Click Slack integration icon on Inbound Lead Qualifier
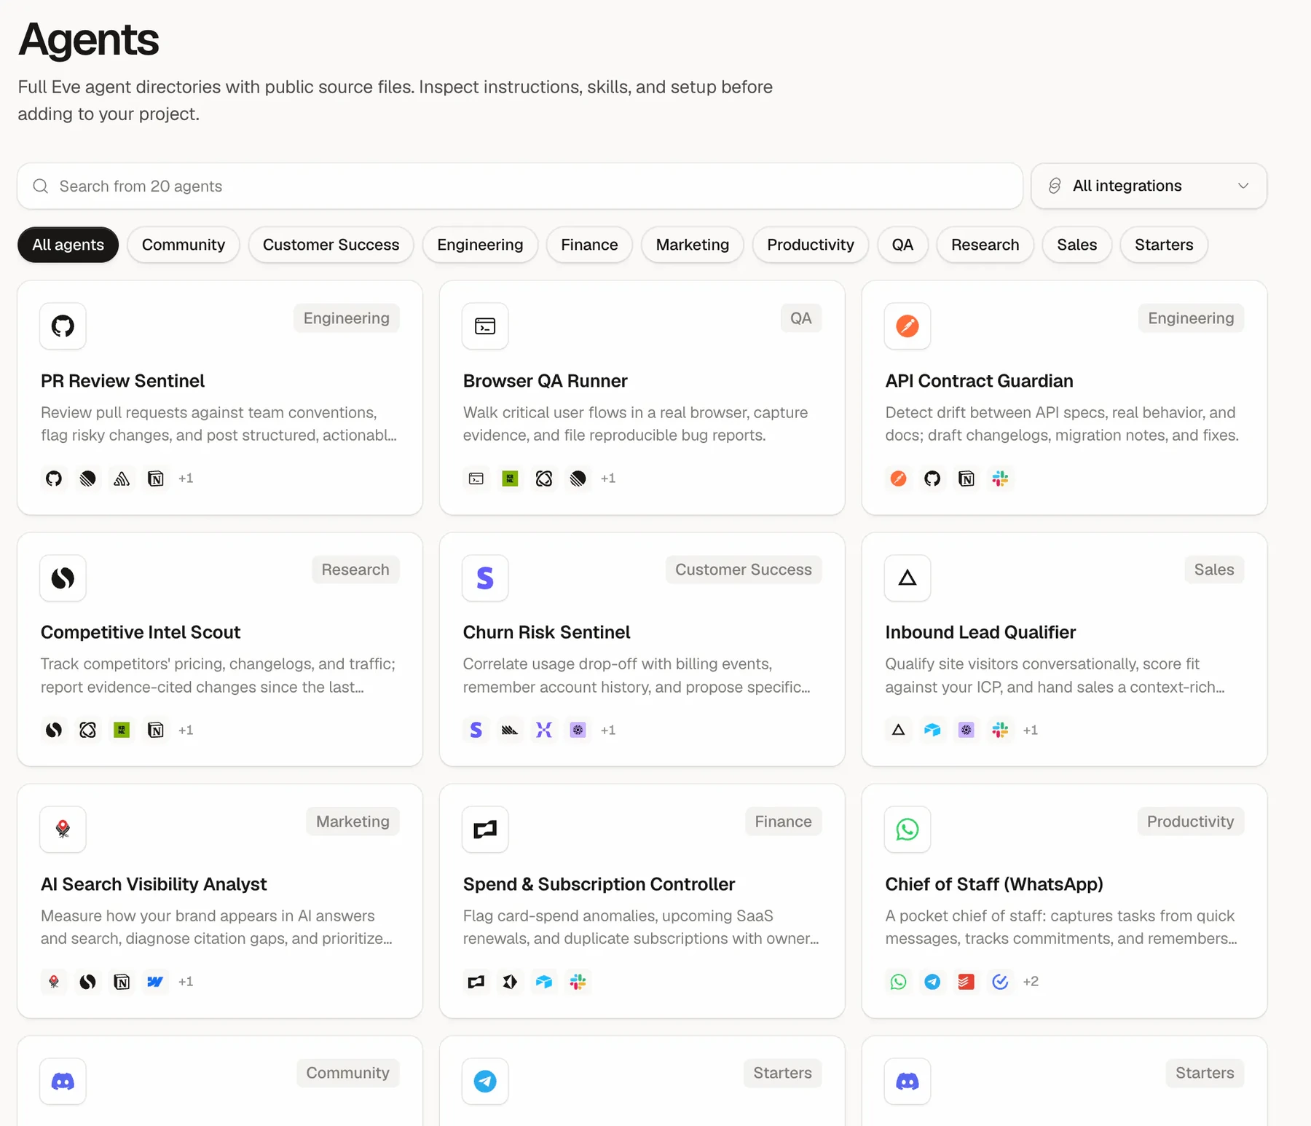Screen dimensions: 1311x1126 tap(1001, 730)
